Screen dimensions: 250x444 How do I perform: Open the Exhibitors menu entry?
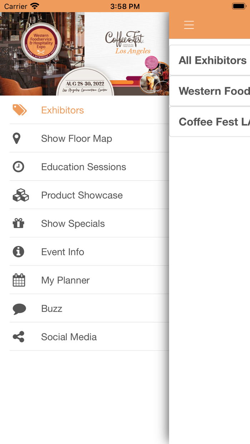click(x=62, y=110)
